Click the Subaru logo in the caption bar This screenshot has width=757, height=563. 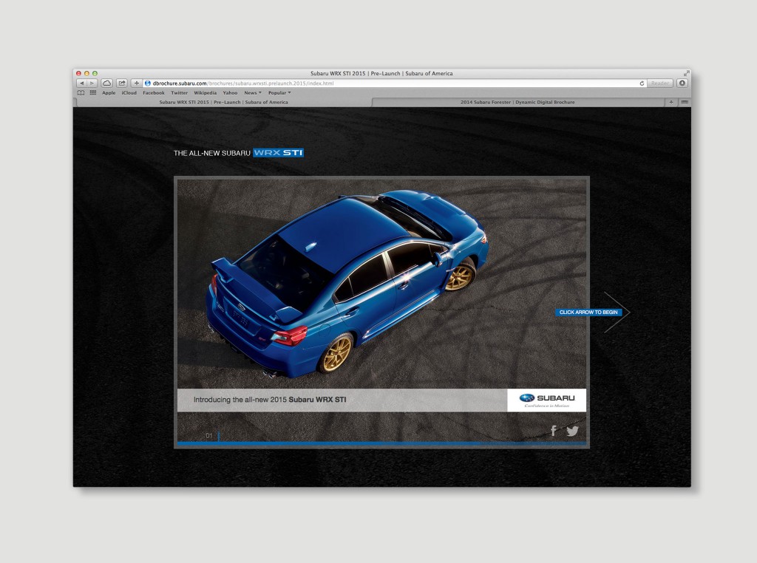click(546, 400)
